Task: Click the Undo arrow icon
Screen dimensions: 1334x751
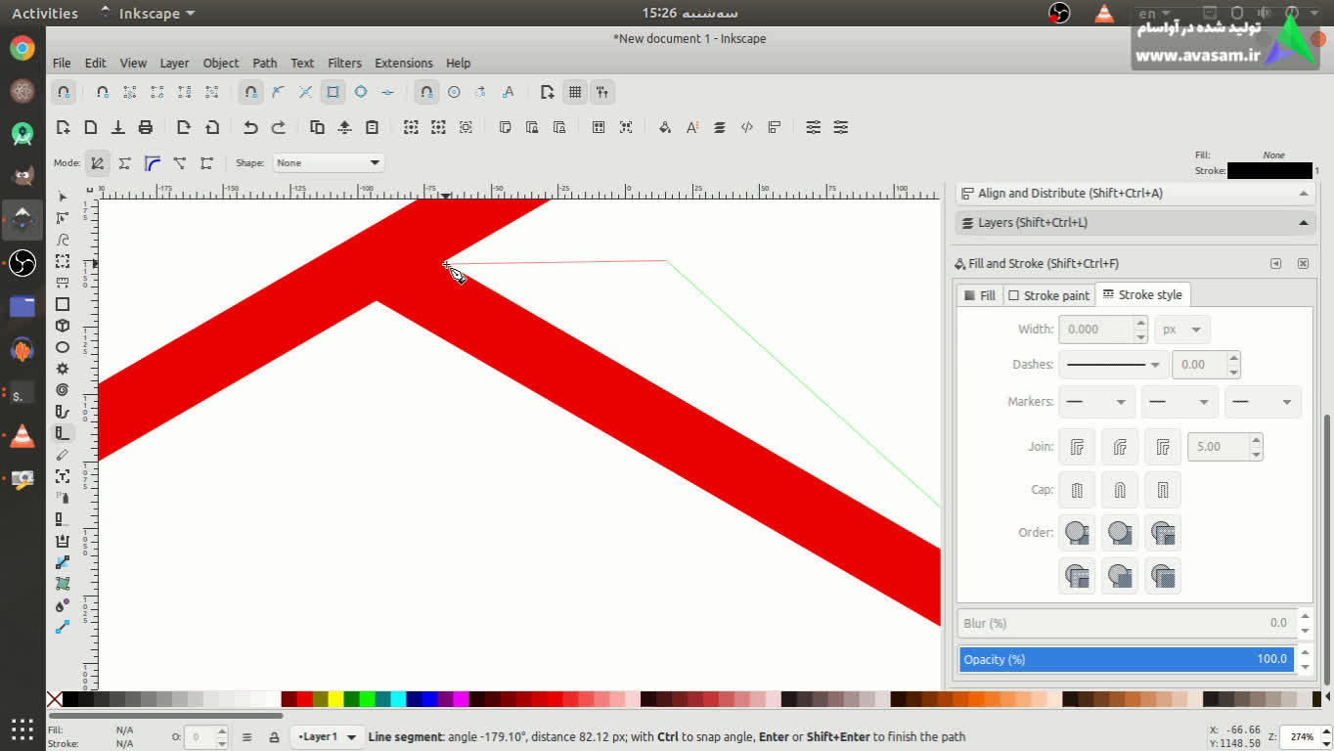Action: click(x=250, y=127)
